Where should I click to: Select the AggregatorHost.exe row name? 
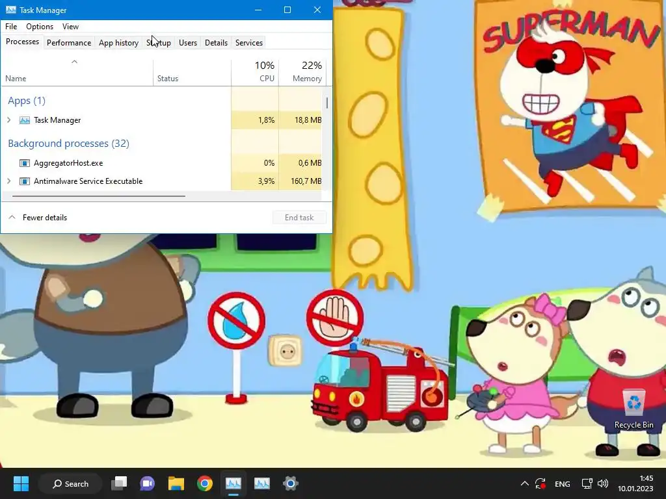click(68, 163)
